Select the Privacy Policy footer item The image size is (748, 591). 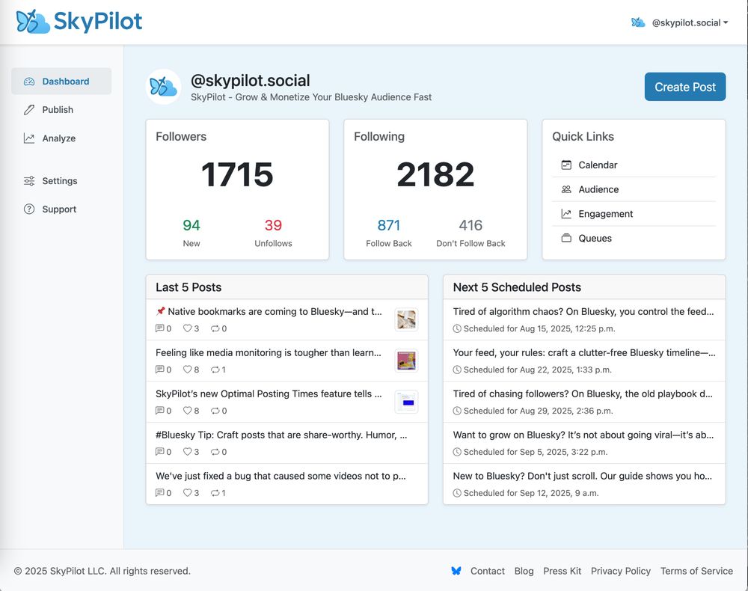tap(621, 571)
